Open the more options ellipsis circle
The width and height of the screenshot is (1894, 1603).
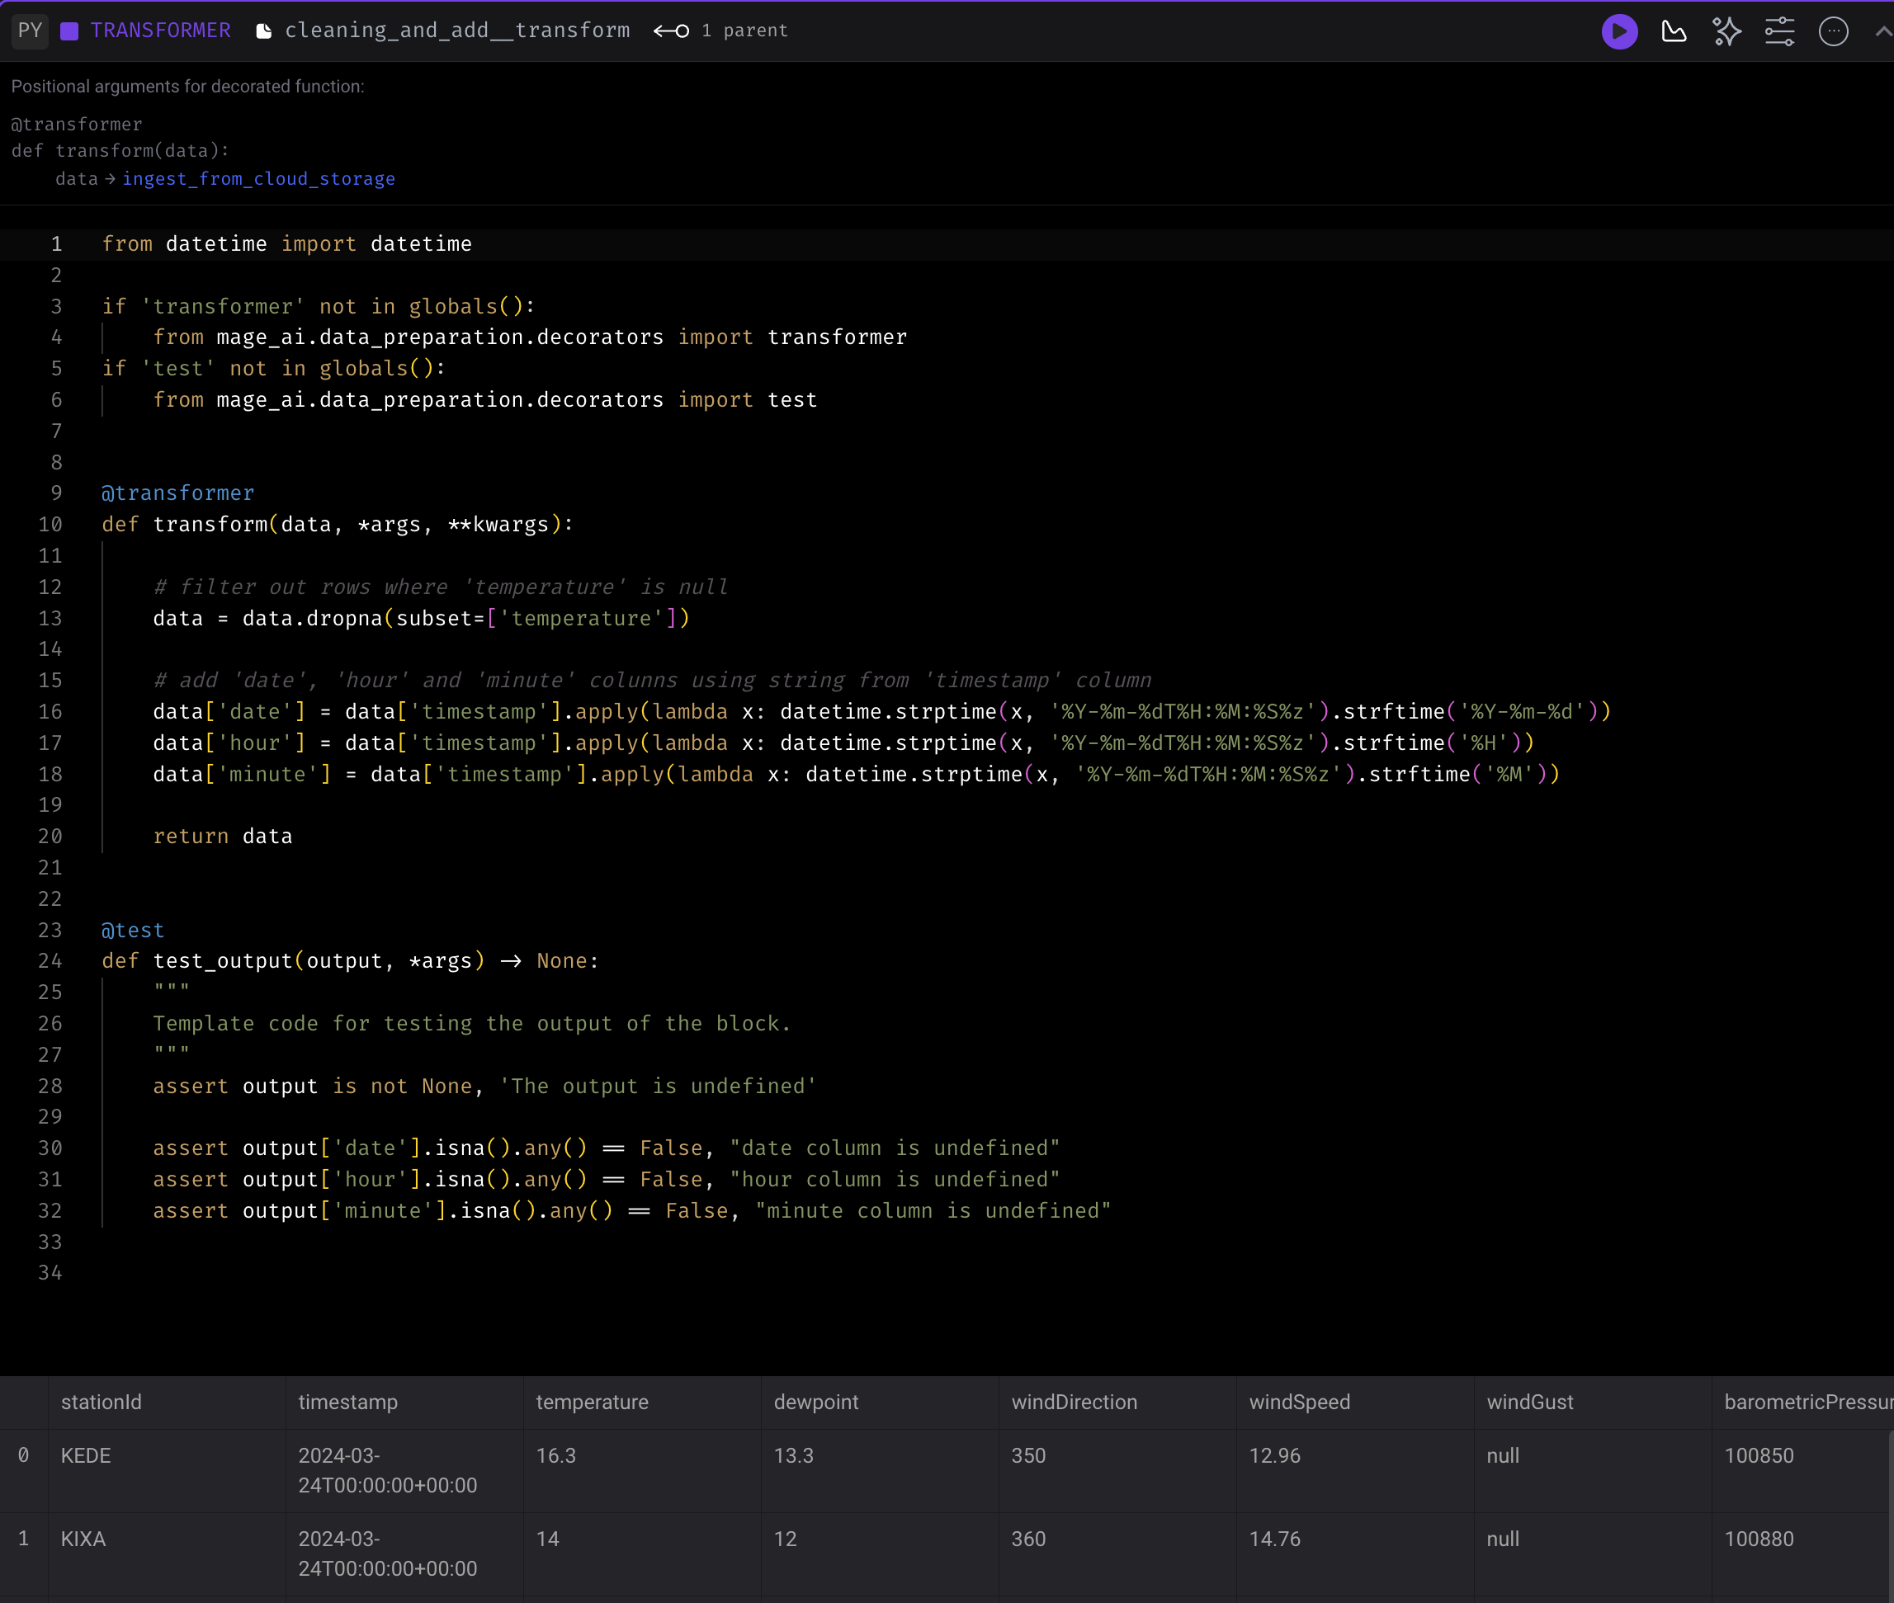[1833, 32]
